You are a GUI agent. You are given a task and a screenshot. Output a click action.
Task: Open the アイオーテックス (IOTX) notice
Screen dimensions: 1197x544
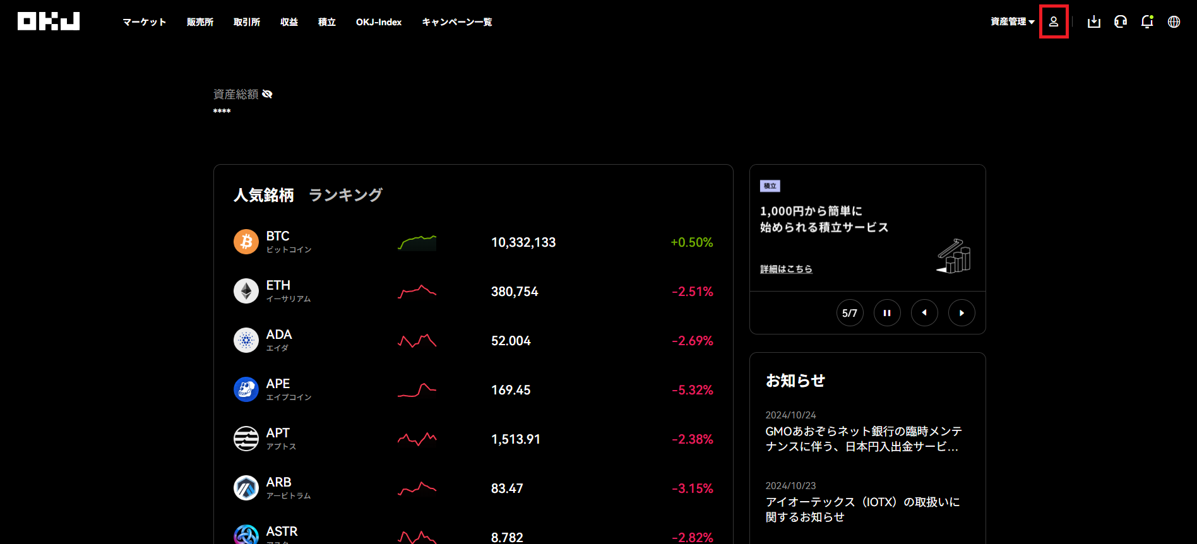pyautogui.click(x=862, y=509)
